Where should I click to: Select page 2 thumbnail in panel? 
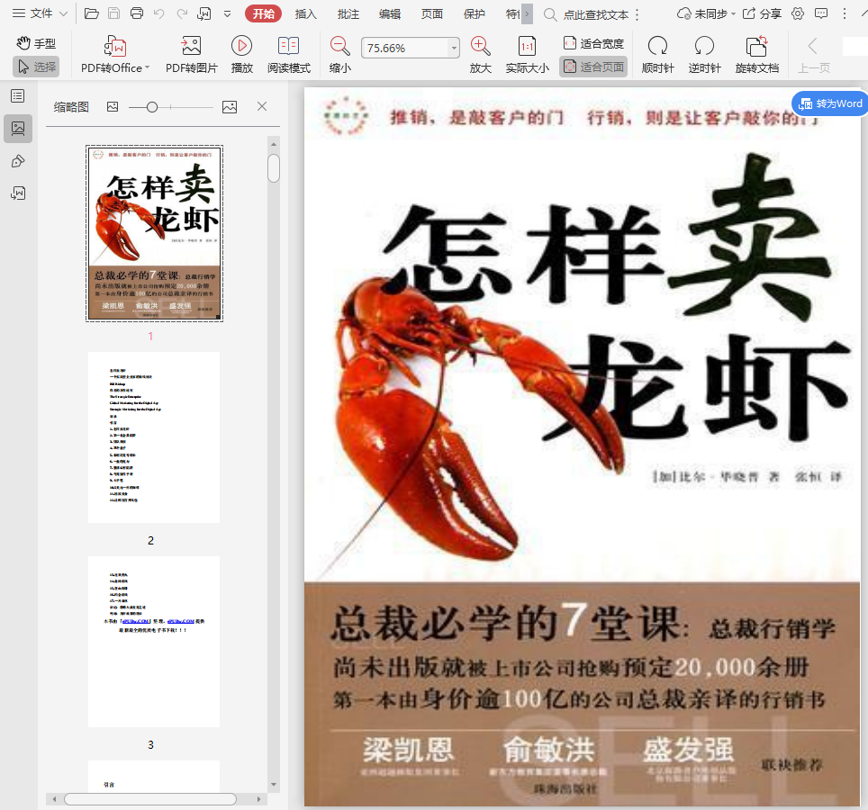point(154,437)
